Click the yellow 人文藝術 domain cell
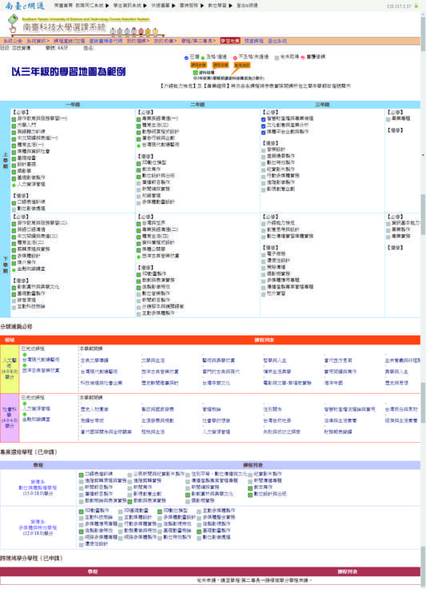The height and width of the screenshot is (589, 426). coord(10,369)
